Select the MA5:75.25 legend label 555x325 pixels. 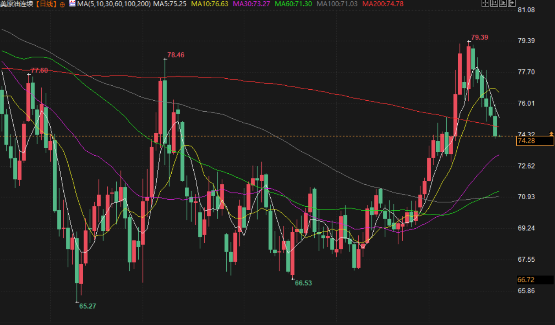pyautogui.click(x=170, y=4)
